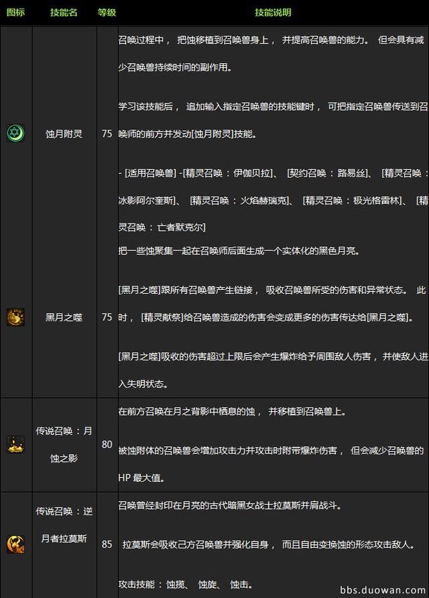This screenshot has width=429, height=598.
Task: Click line starting 把一些蚀聚集一起
Action: (x=239, y=251)
